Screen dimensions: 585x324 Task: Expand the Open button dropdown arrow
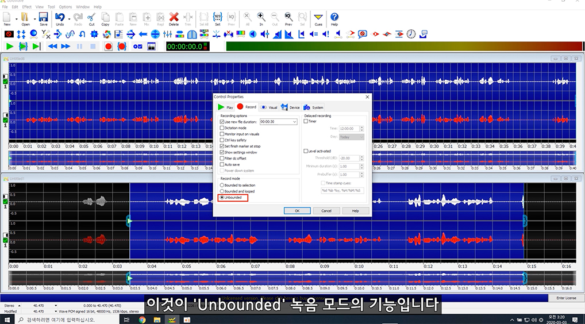point(34,18)
